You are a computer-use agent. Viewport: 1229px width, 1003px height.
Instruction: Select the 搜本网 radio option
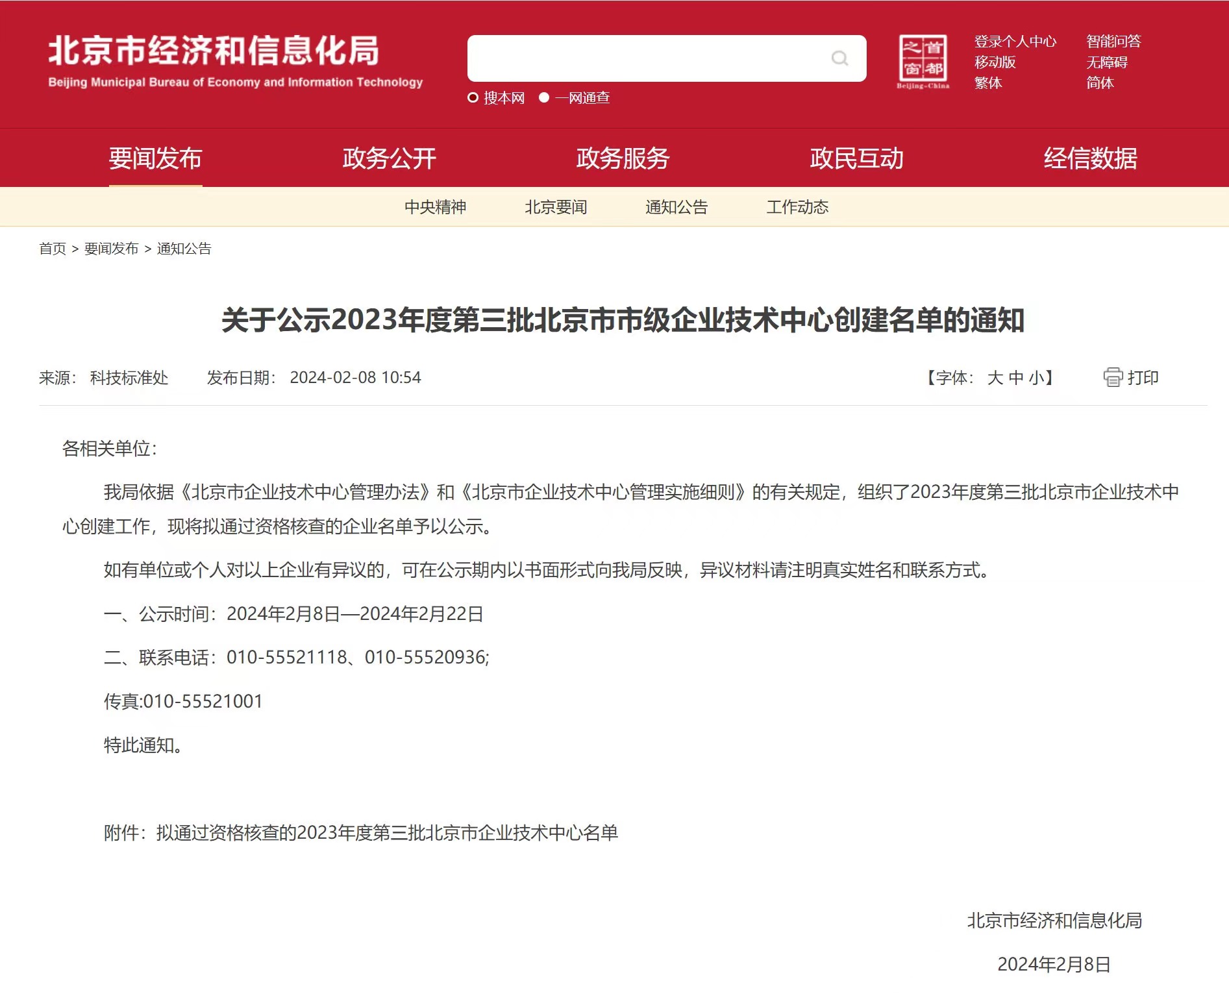pyautogui.click(x=473, y=98)
